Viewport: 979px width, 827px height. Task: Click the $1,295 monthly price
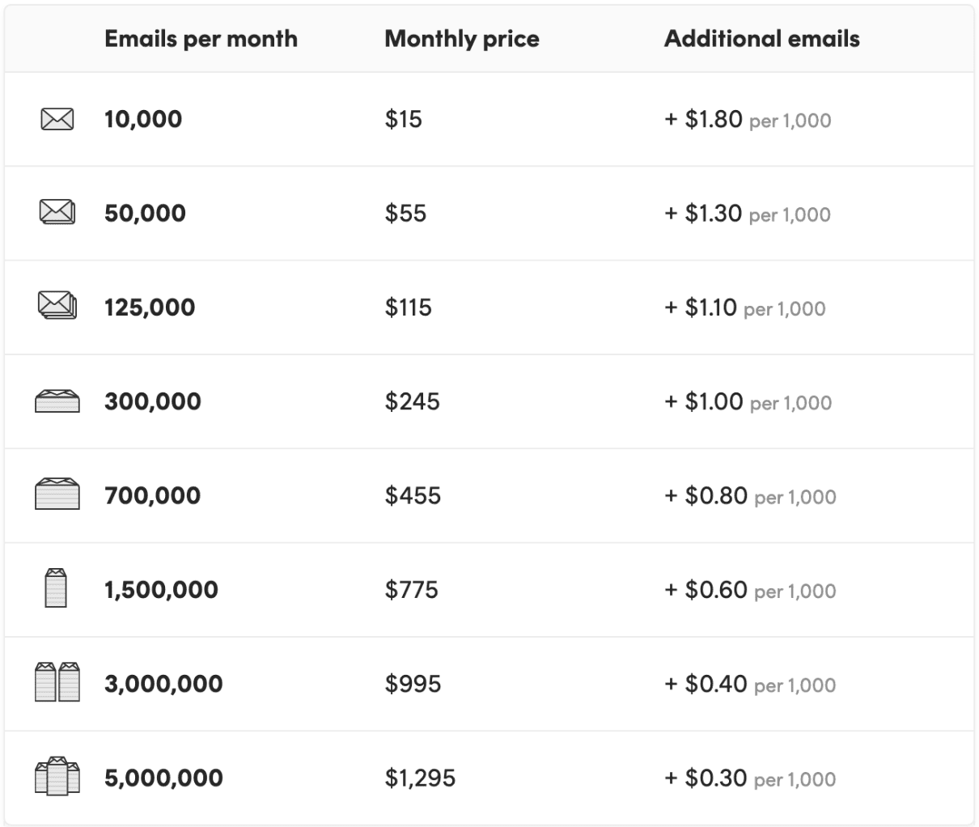tap(420, 778)
